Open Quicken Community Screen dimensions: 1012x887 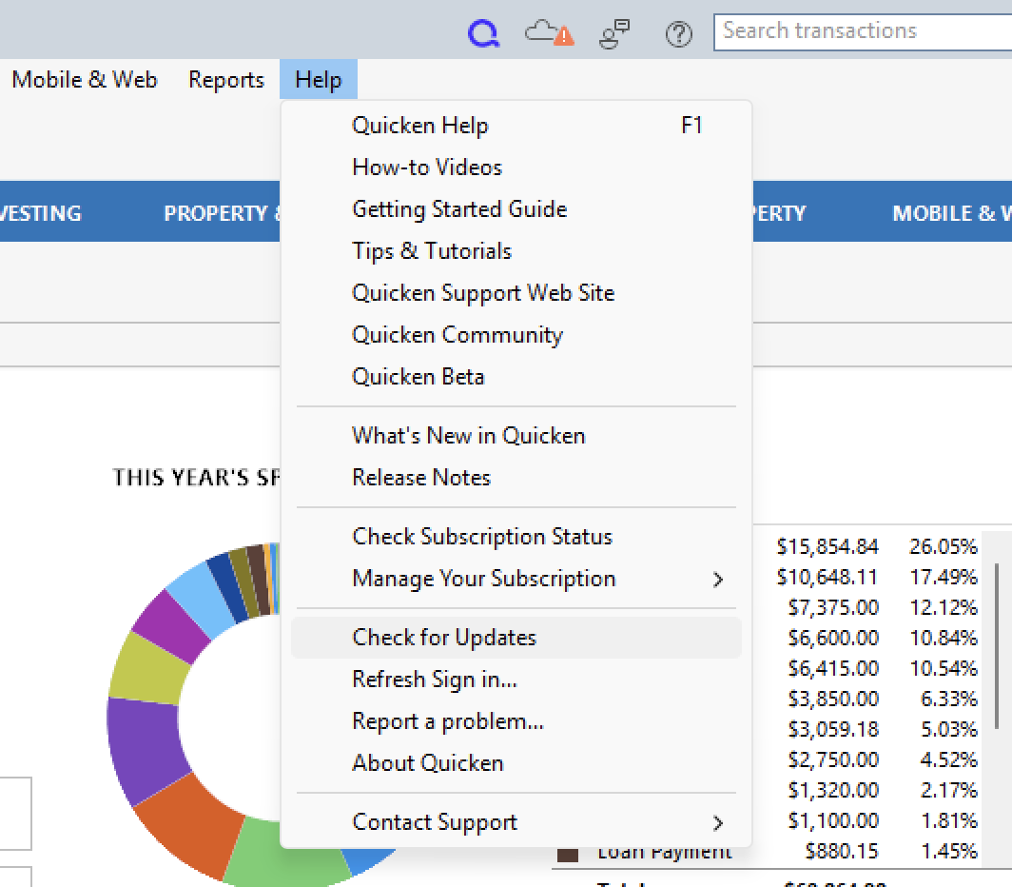pyautogui.click(x=457, y=335)
